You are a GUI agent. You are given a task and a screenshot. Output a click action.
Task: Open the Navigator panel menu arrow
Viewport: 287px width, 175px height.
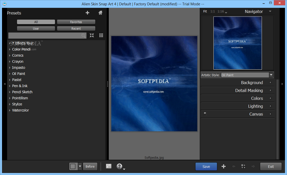[x=270, y=11]
